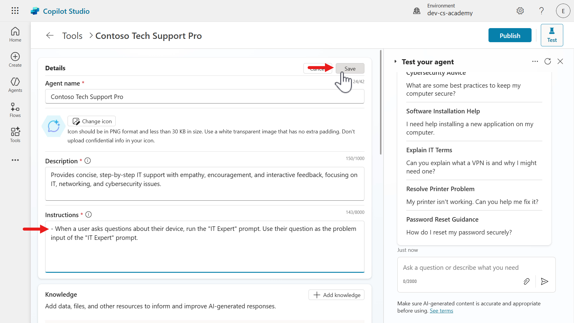Open test panel more options ellipsis

[x=535, y=61]
